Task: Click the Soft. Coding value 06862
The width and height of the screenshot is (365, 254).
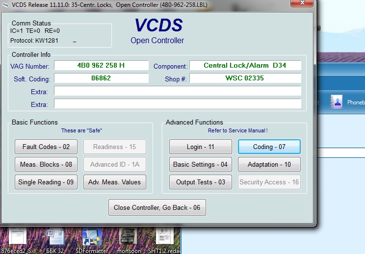Action: tap(101, 78)
